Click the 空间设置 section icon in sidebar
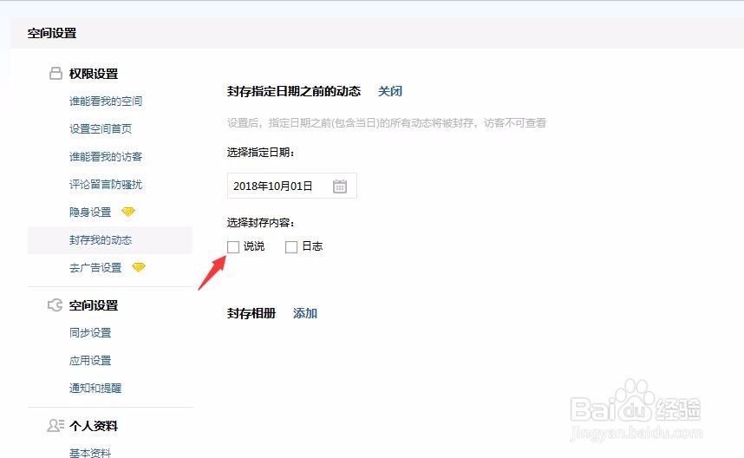Viewport: 744px width, 458px height. point(55,305)
